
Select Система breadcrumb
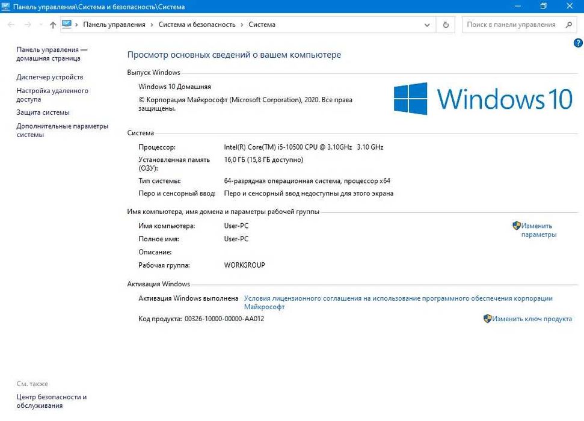(x=262, y=25)
